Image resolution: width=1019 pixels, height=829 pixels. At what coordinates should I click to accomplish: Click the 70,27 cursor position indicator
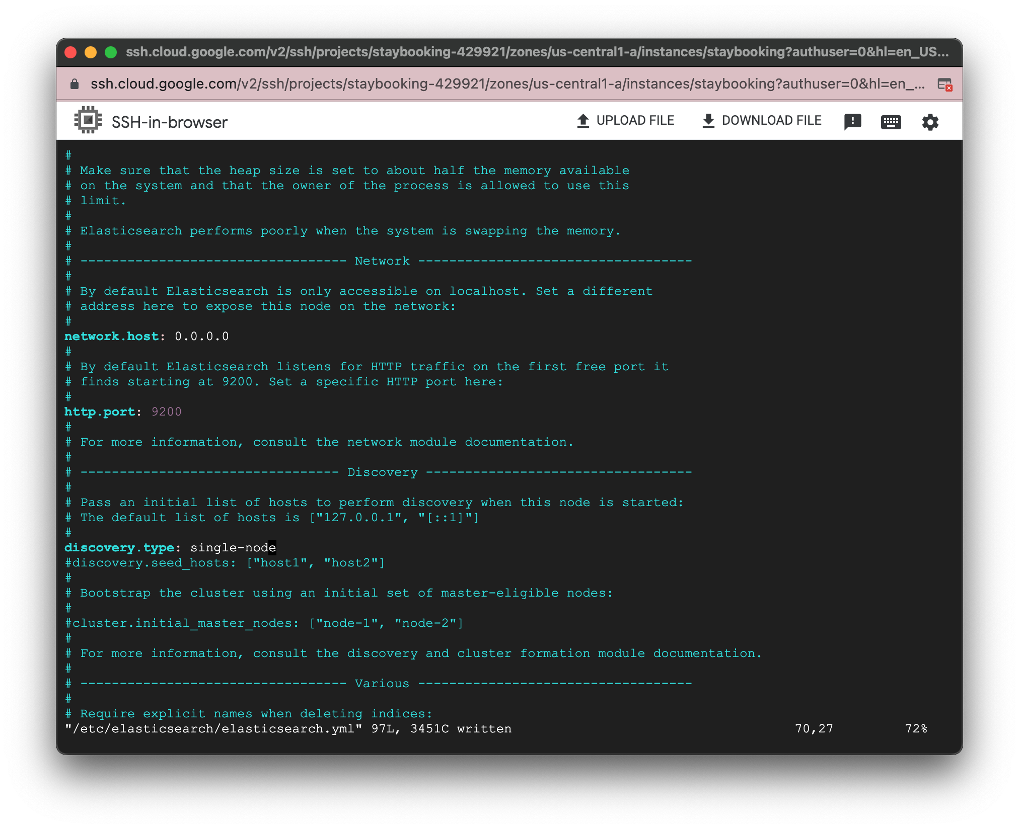click(814, 728)
